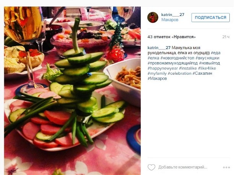Open katrin___27 username in the header
This screenshot has width=234, height=175.
pyautogui.click(x=173, y=14)
